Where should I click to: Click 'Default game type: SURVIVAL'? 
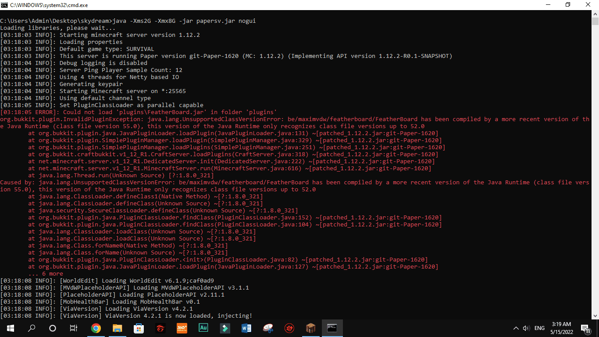pos(107,49)
